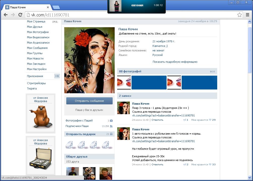
Task: Bookmark the page with the star icon
Action: click(239, 15)
